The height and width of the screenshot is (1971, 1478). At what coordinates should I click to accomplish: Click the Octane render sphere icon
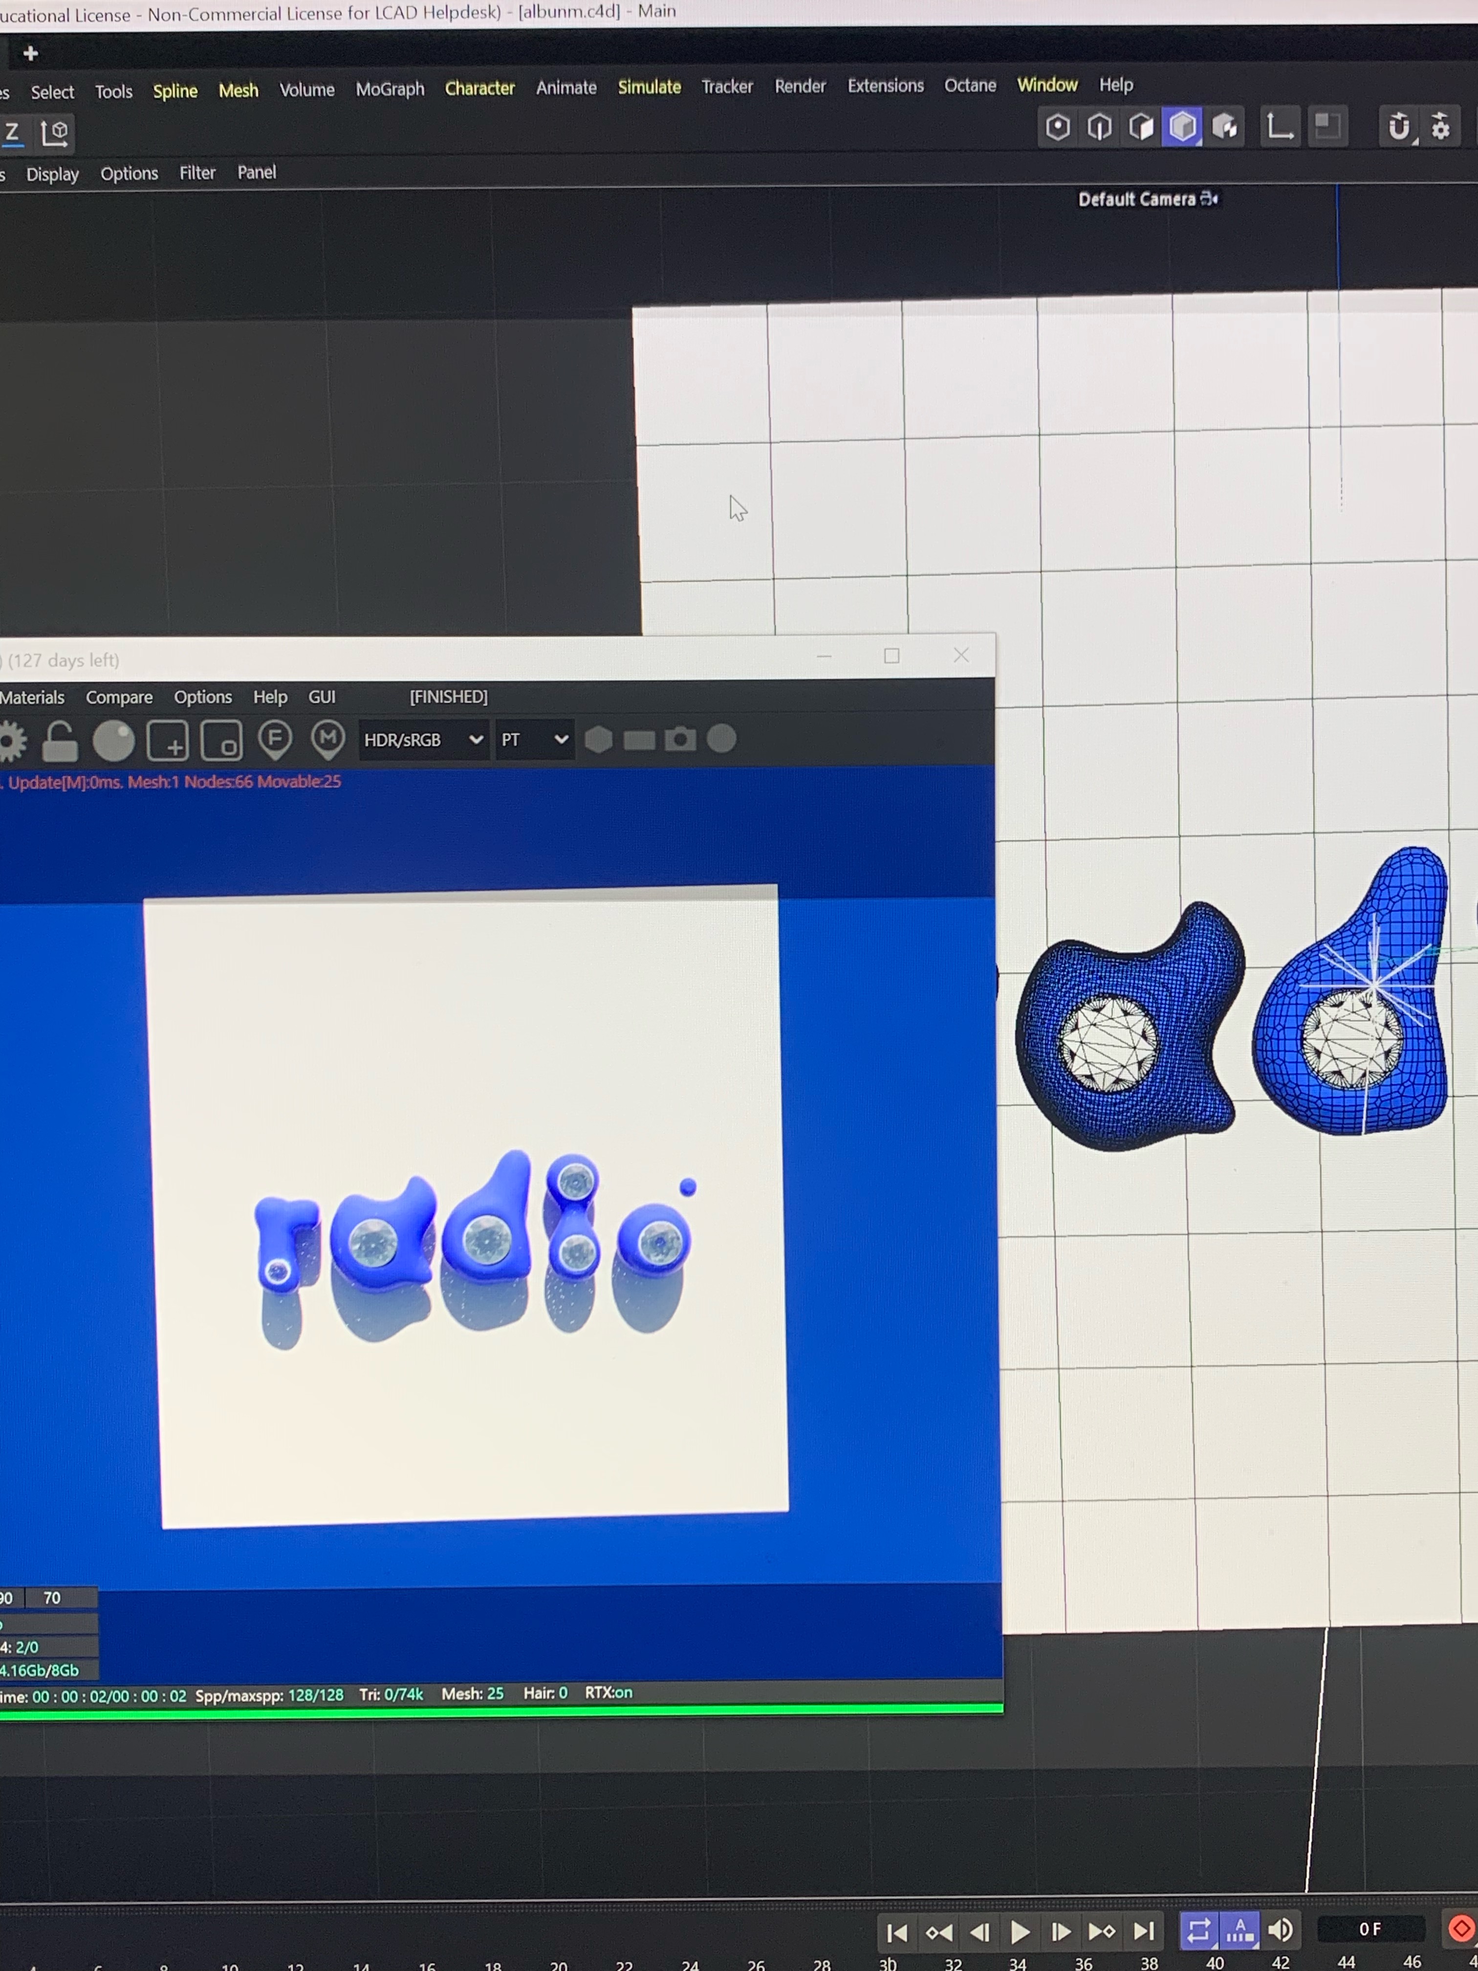coord(113,741)
